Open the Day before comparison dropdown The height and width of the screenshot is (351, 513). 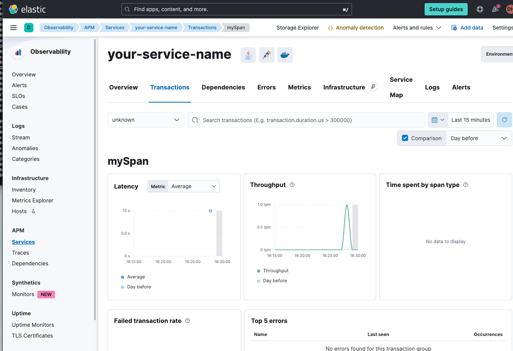(478, 138)
